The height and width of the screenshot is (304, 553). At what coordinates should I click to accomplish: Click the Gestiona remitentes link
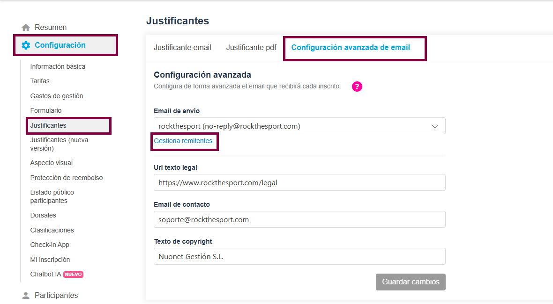pos(183,141)
